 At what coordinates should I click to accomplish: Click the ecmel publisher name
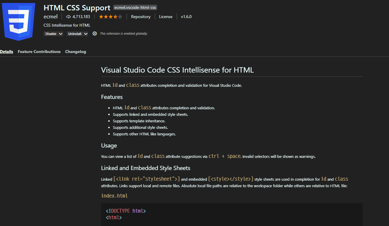click(50, 17)
